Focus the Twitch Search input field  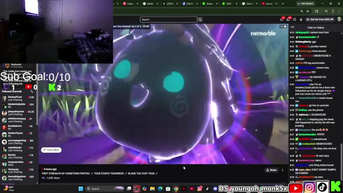pyautogui.click(x=169, y=19)
